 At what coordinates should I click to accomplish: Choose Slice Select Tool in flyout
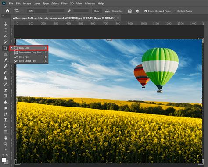pos(29,61)
